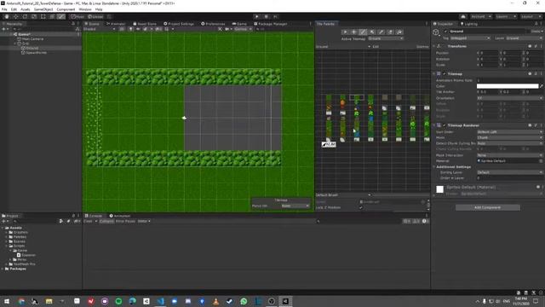This screenshot has width=545, height=307.
Task: Select the Hand tool in main toolbar
Action: click(x=7, y=16)
